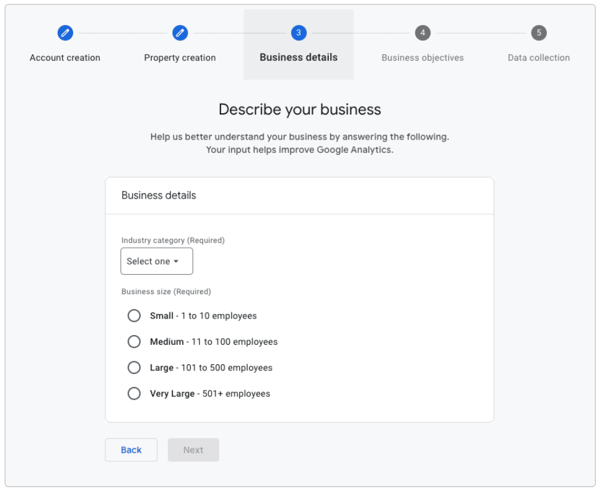
Task: Open the Industry category Select one dropdown
Action: (156, 261)
